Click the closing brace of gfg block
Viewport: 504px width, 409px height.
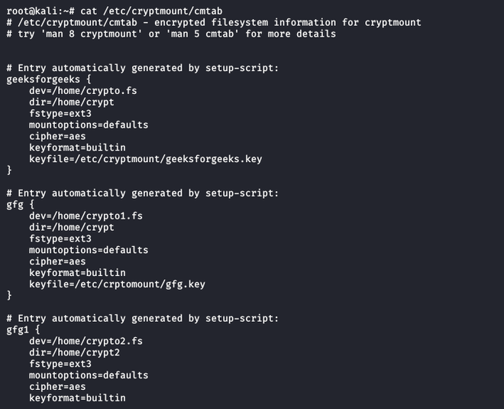tap(10, 295)
